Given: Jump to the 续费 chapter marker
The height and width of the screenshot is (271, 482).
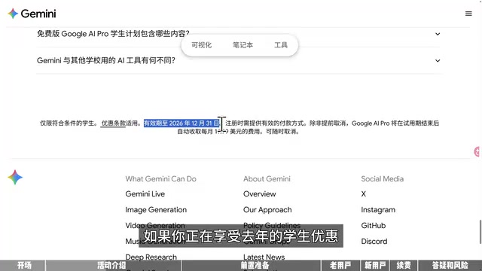Looking at the screenshot, I should (x=404, y=265).
